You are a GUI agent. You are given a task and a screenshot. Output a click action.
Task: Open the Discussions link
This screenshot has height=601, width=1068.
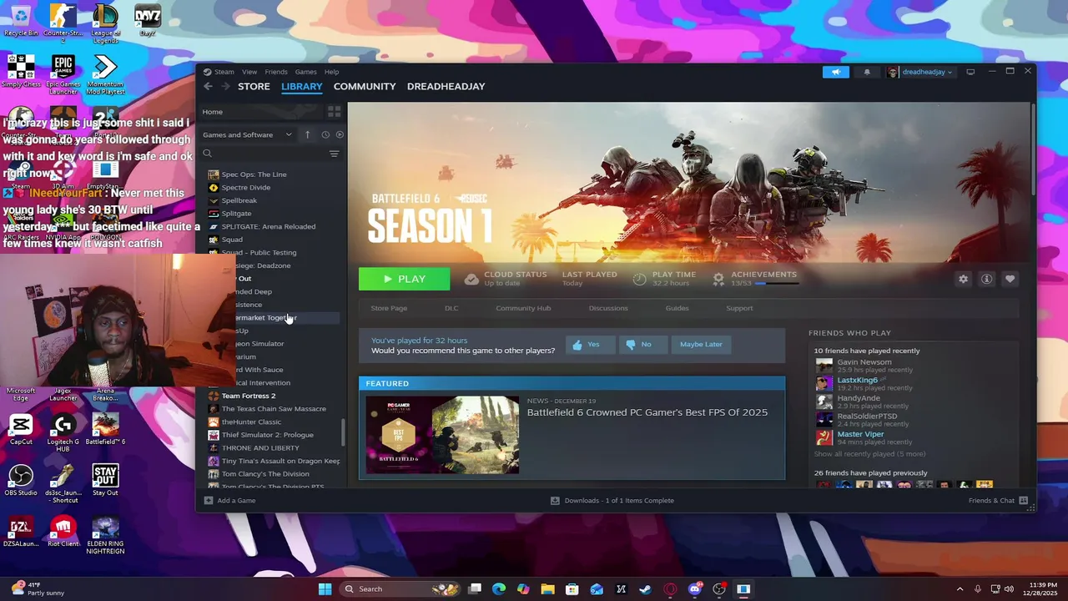pyautogui.click(x=608, y=308)
